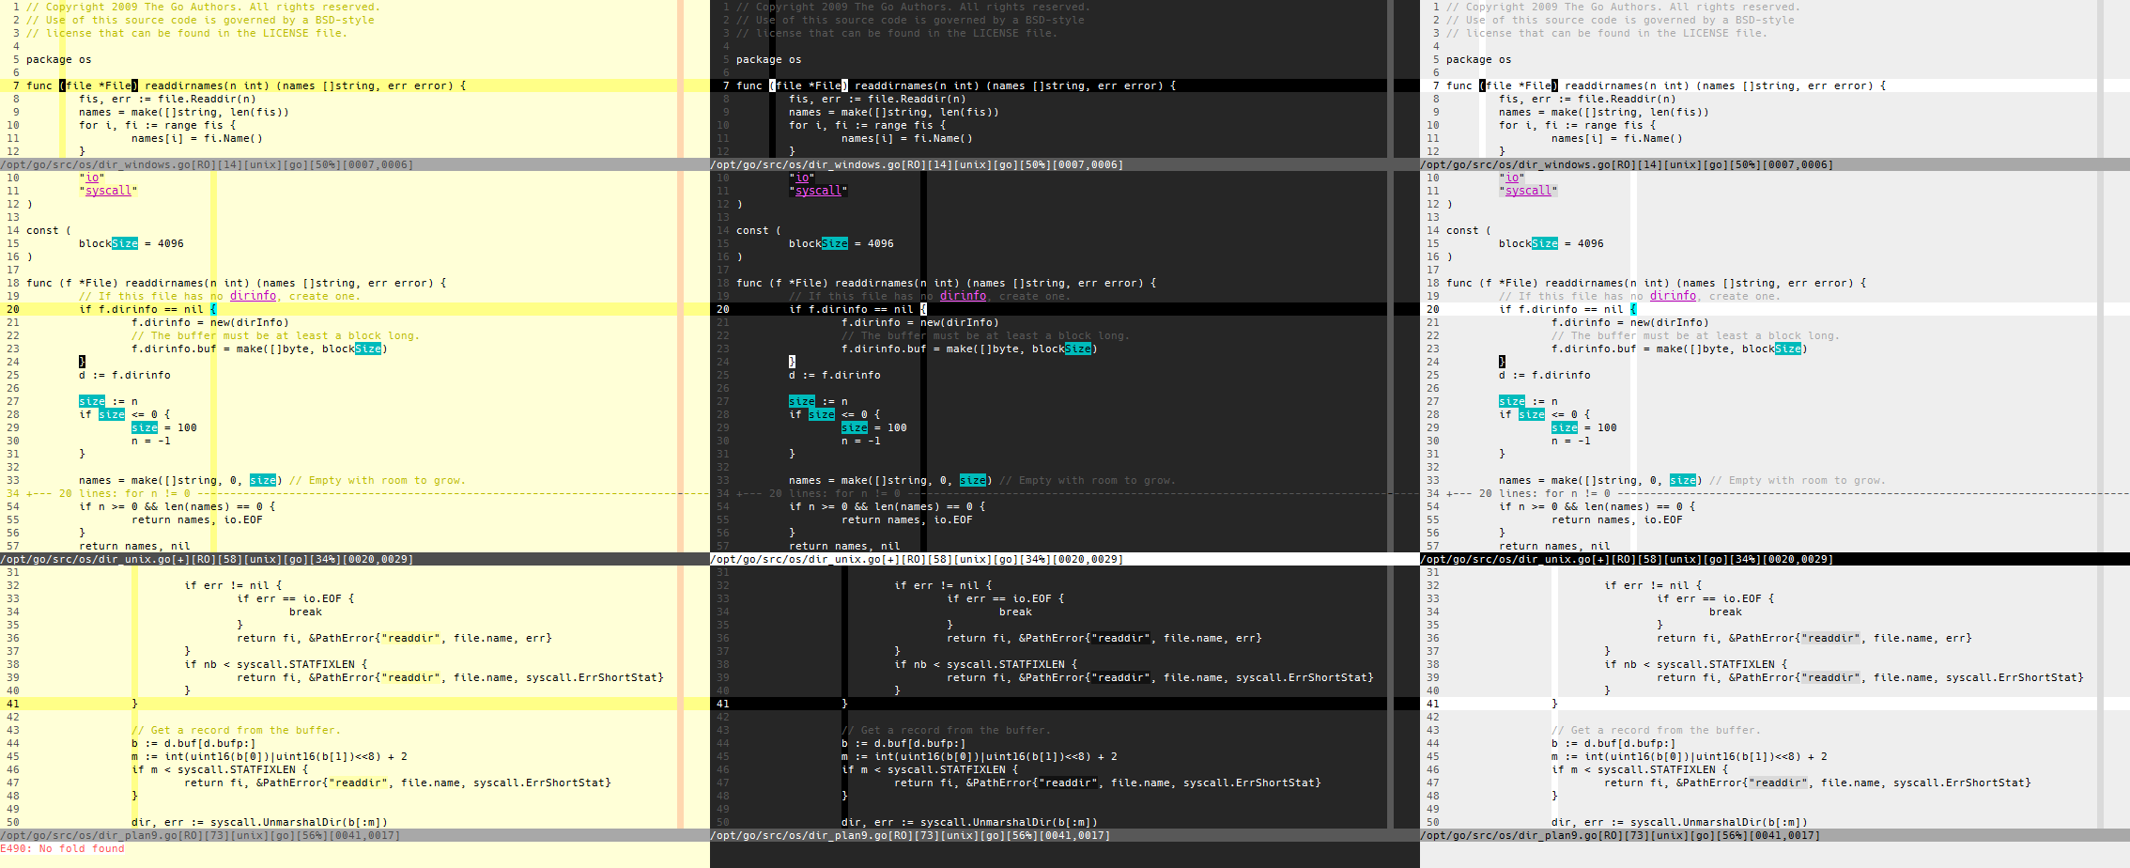The width and height of the screenshot is (2130, 868).
Task: Click 'fis, err := file.Readdir(n)' in dark pane
Action: tap(877, 99)
